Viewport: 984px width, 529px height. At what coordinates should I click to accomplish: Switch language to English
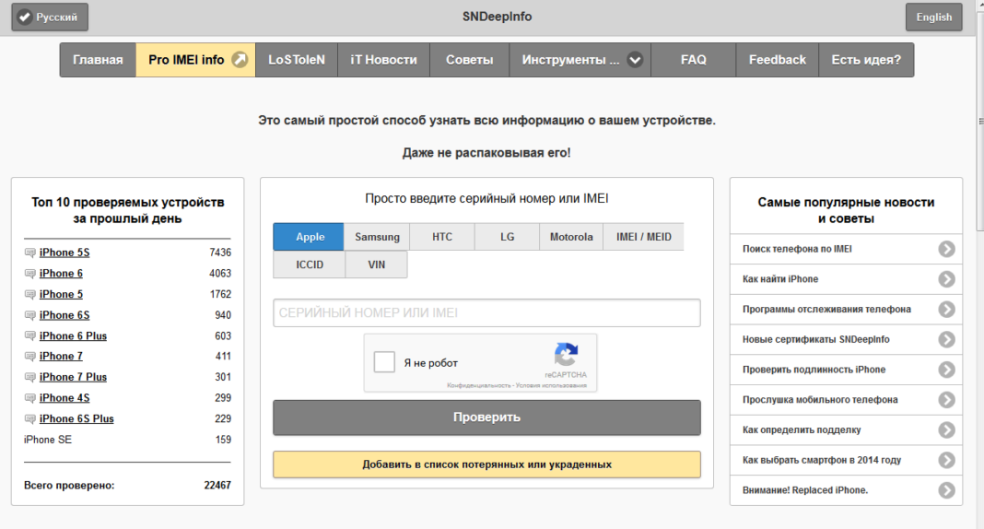tap(934, 17)
